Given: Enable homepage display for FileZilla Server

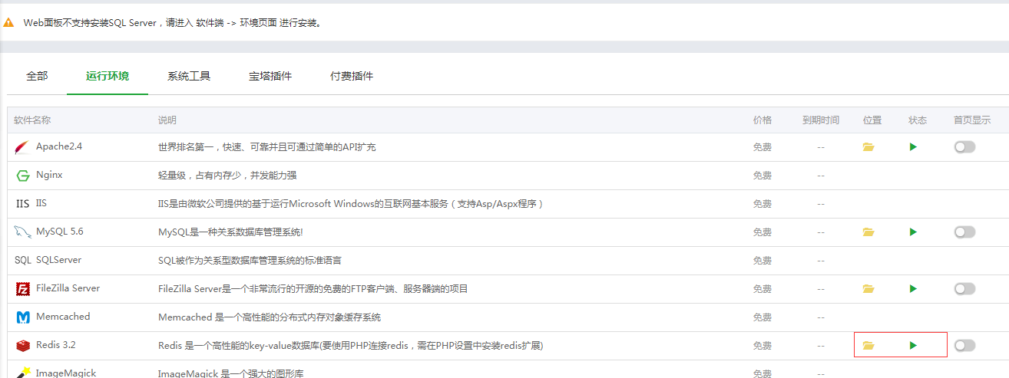Looking at the screenshot, I should [x=964, y=289].
